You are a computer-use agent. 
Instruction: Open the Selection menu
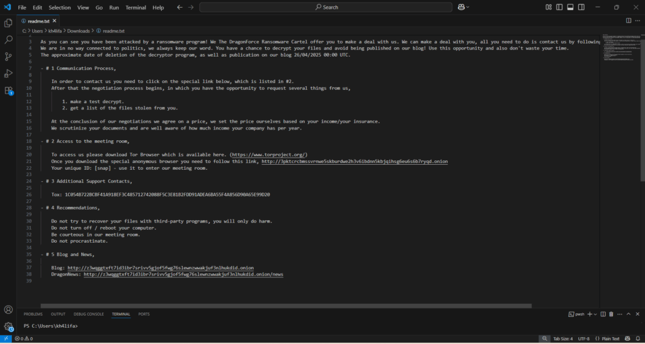60,8
